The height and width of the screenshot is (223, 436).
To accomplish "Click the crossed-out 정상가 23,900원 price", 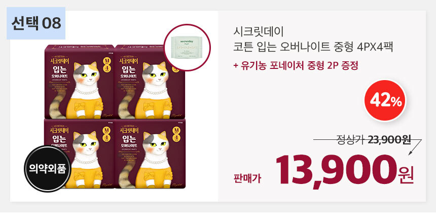I will 374,139.
